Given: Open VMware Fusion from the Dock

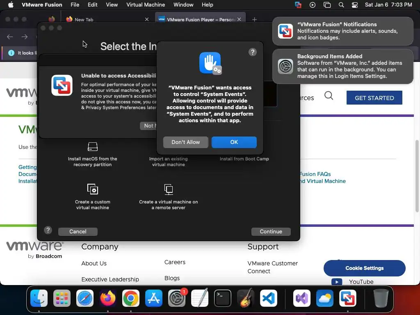Looking at the screenshot, I should (x=348, y=298).
